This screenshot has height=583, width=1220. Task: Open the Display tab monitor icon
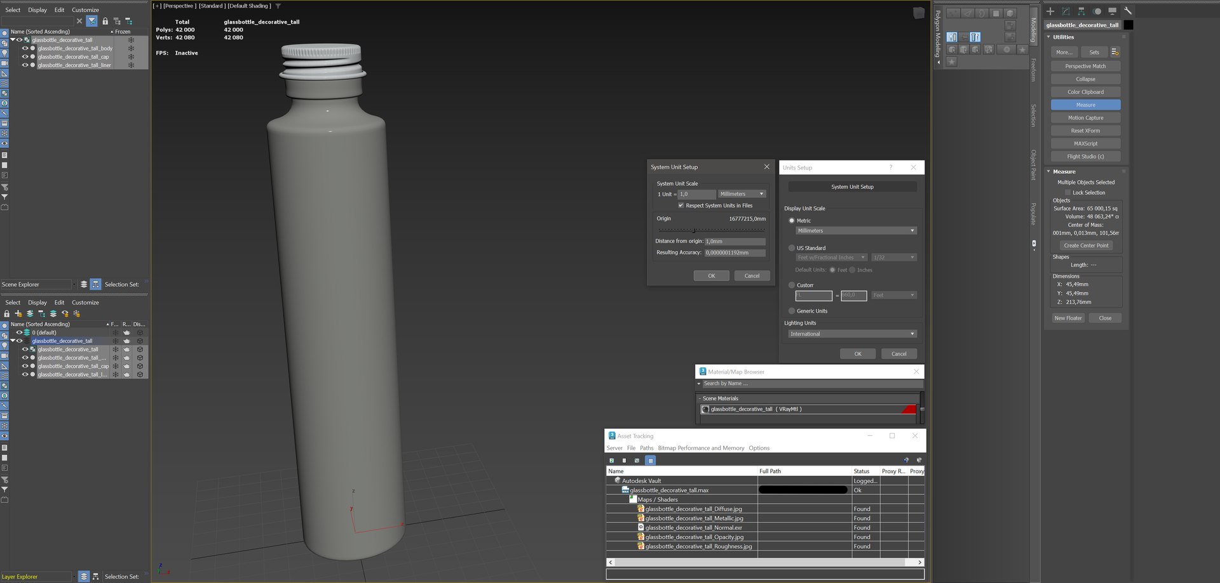(1112, 11)
